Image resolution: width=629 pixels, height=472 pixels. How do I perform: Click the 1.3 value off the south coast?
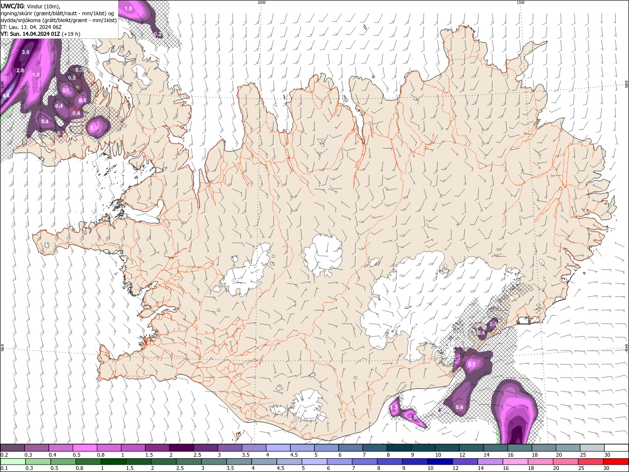(x=394, y=408)
